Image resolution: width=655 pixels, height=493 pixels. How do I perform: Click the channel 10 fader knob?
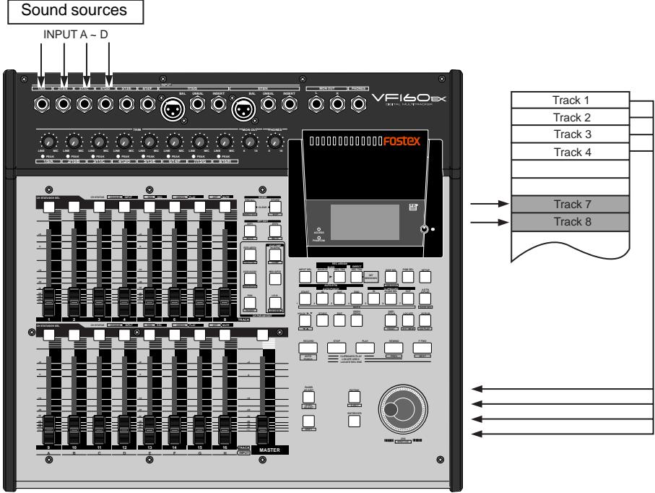click(x=74, y=430)
